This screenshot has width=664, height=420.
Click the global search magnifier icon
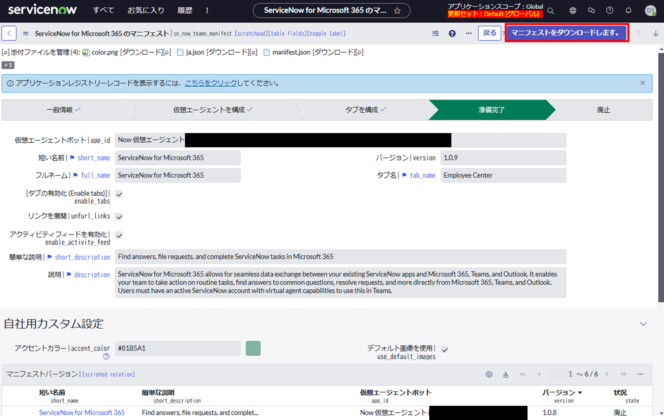551,11
